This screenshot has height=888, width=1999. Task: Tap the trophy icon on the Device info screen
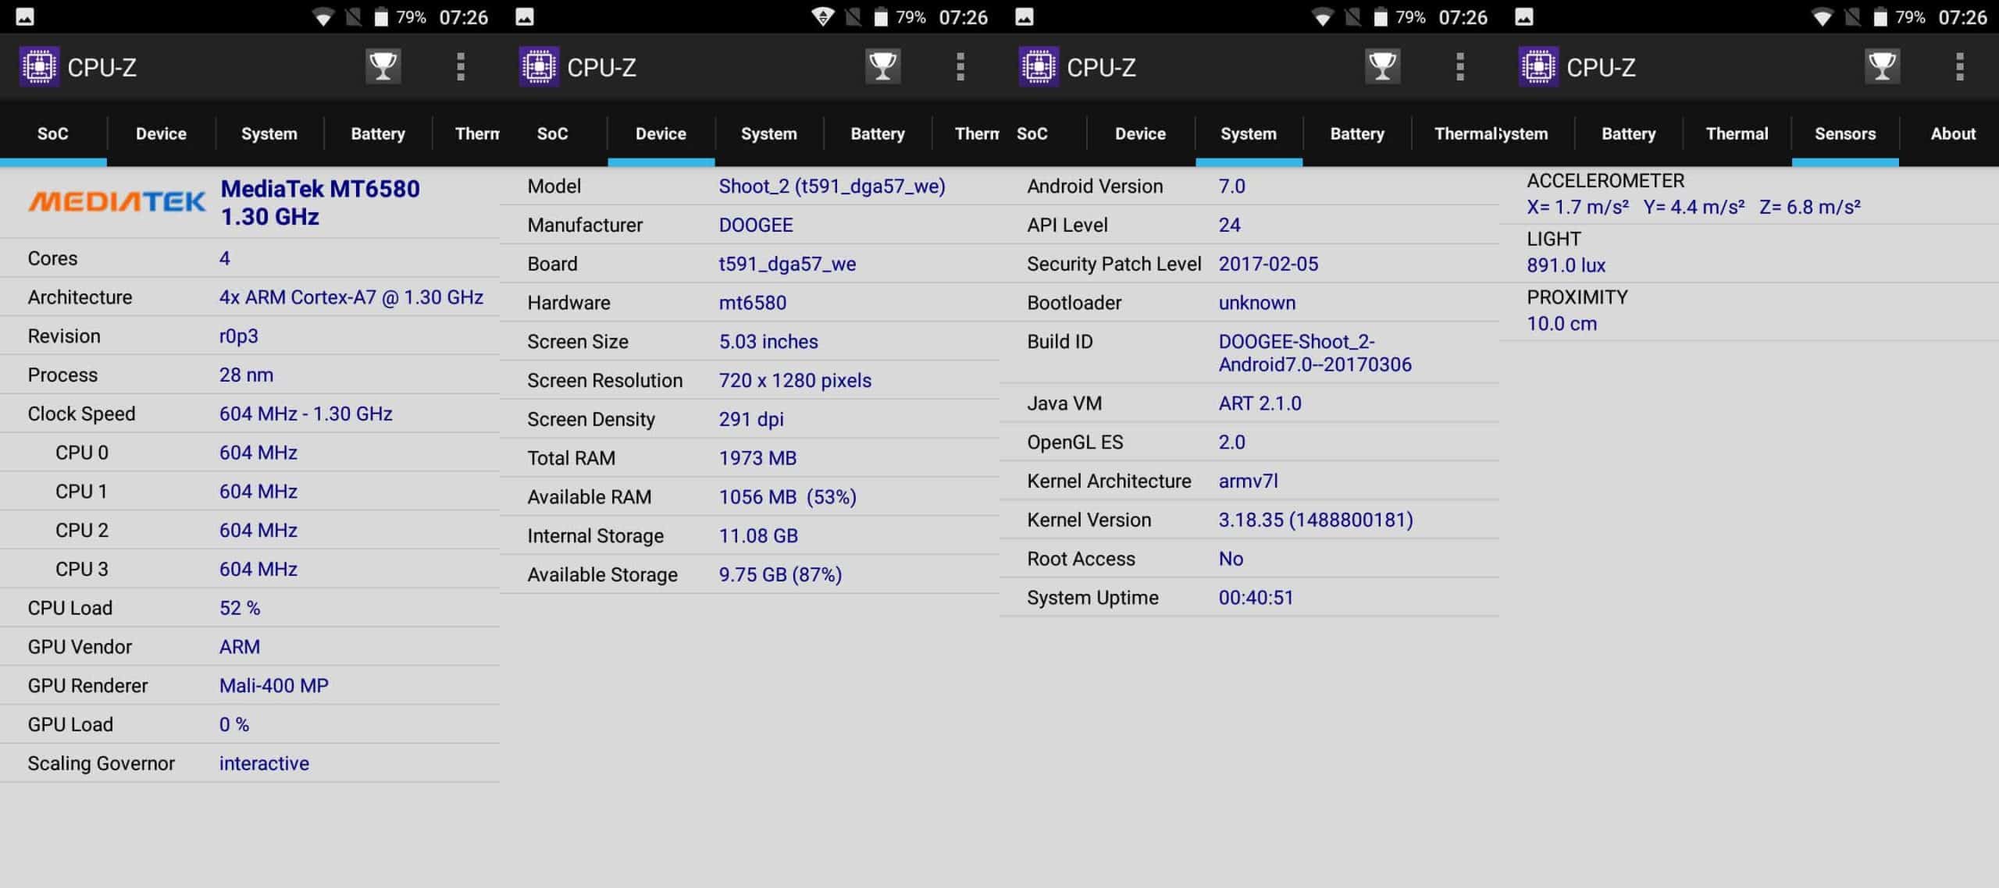(x=882, y=66)
